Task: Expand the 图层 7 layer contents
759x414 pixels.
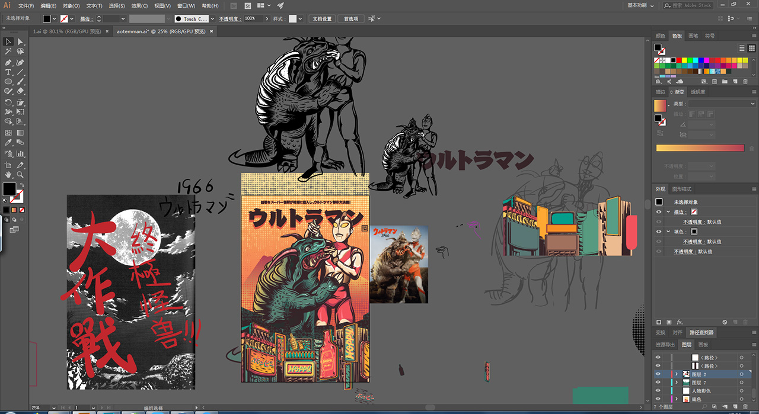Action: 677,383
